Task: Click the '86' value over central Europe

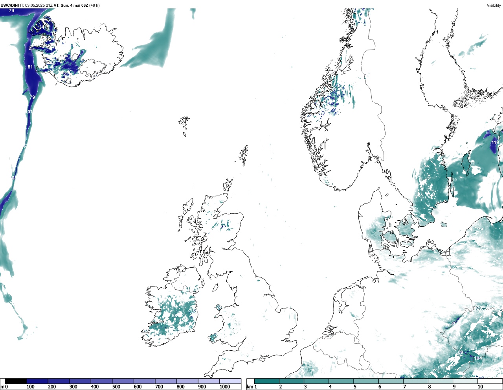Action: tap(454, 323)
